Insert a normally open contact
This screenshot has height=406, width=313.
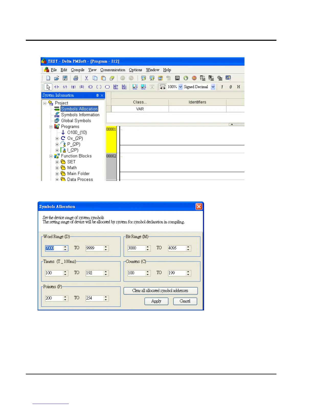[x=57, y=87]
